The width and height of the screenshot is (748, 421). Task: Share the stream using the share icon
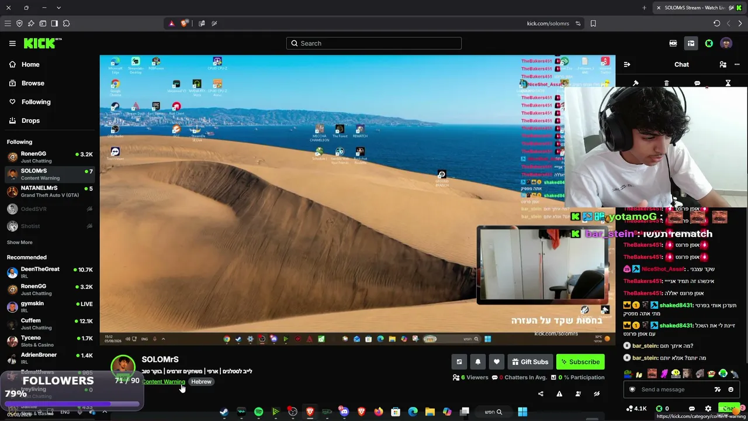[x=541, y=394]
